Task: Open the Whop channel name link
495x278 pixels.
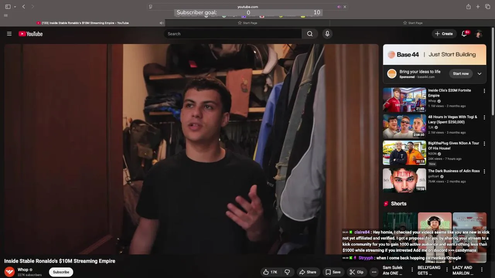Action: pos(23,270)
